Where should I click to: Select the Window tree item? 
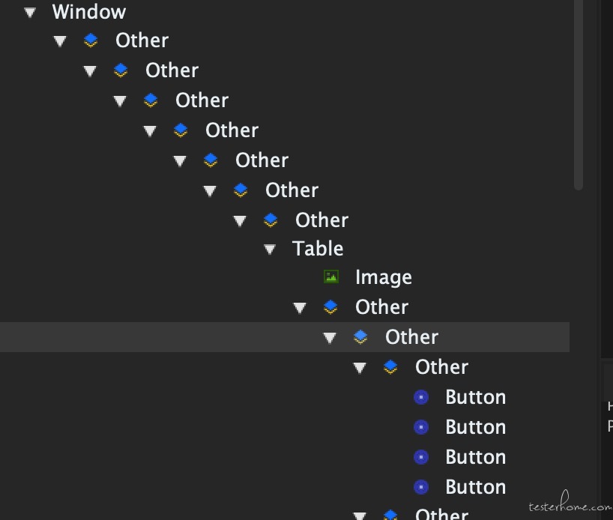click(x=89, y=12)
